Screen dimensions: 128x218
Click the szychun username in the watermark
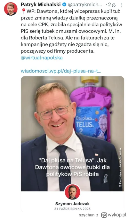(x=87, y=215)
